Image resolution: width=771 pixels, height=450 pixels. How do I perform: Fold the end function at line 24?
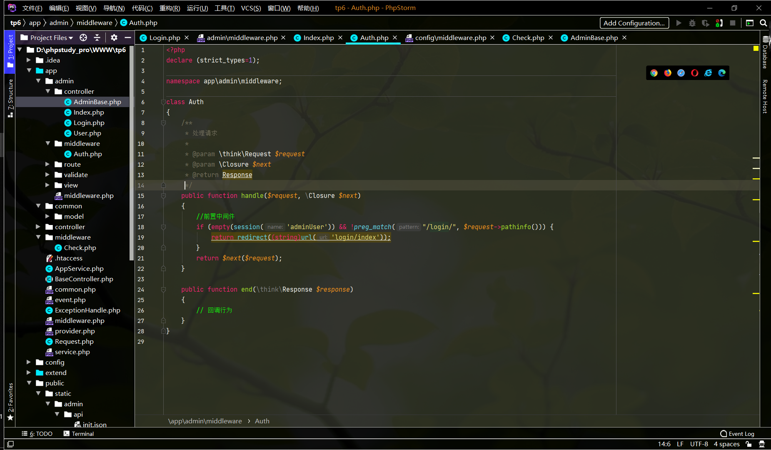163,289
